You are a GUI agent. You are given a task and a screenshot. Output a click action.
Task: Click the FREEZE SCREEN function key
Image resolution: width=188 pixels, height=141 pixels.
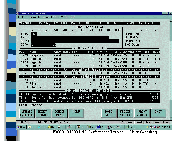(x=125, y=114)
